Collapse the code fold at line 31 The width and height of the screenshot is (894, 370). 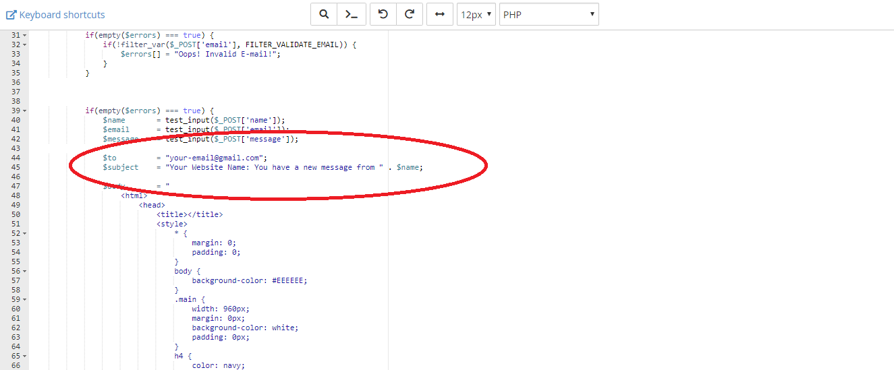(x=25, y=35)
